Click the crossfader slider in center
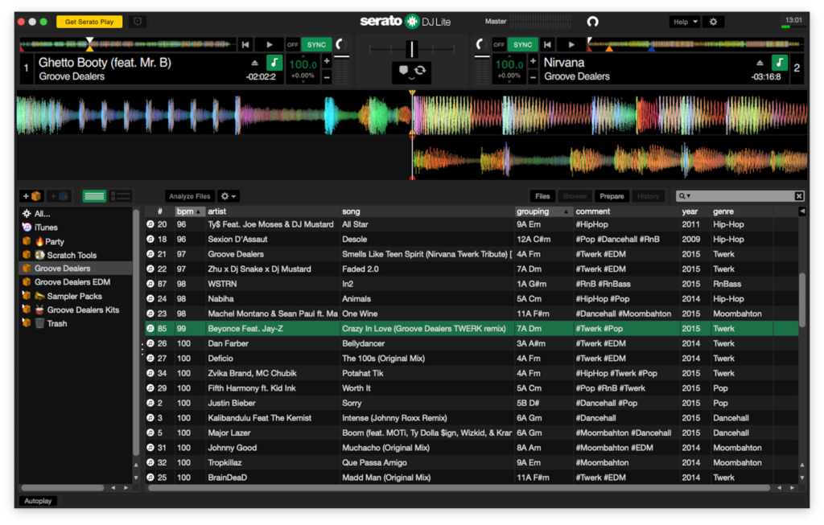 pos(411,49)
